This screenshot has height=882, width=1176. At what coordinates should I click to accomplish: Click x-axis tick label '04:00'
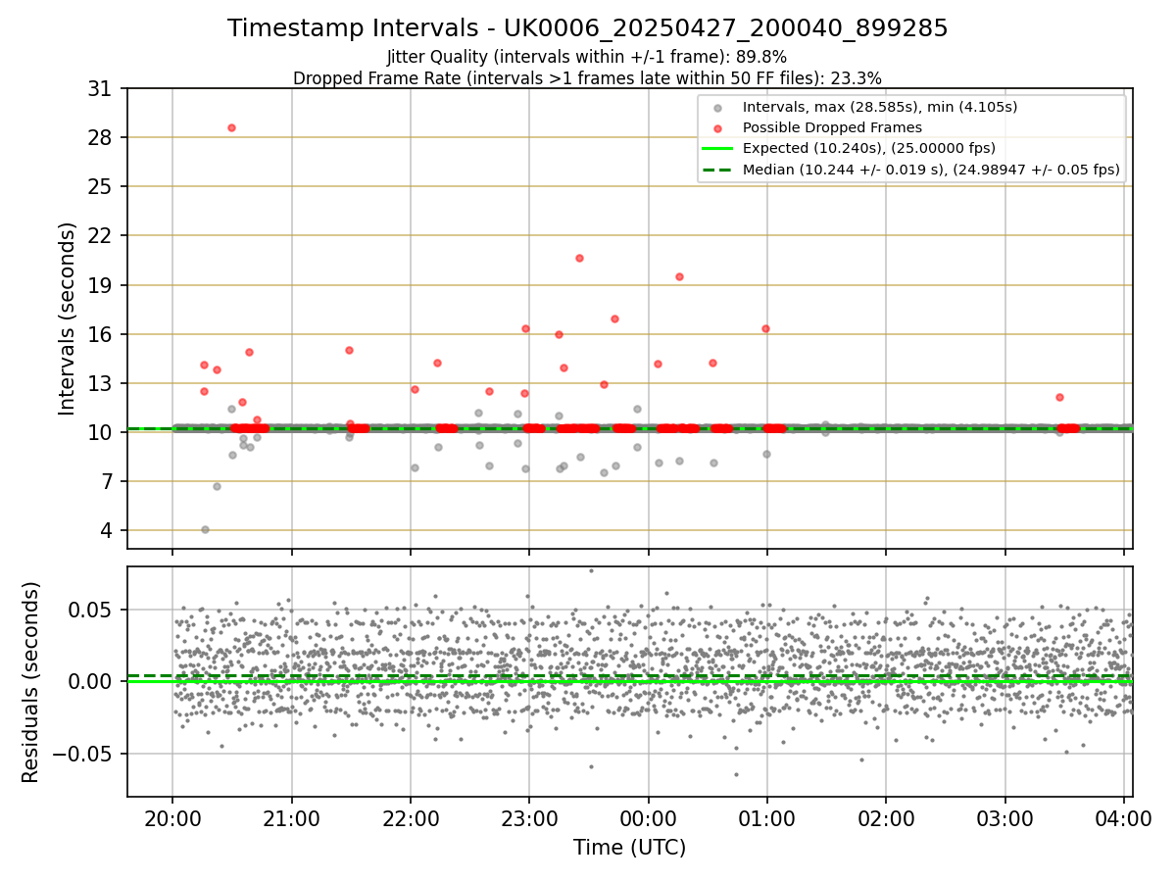point(1124,818)
